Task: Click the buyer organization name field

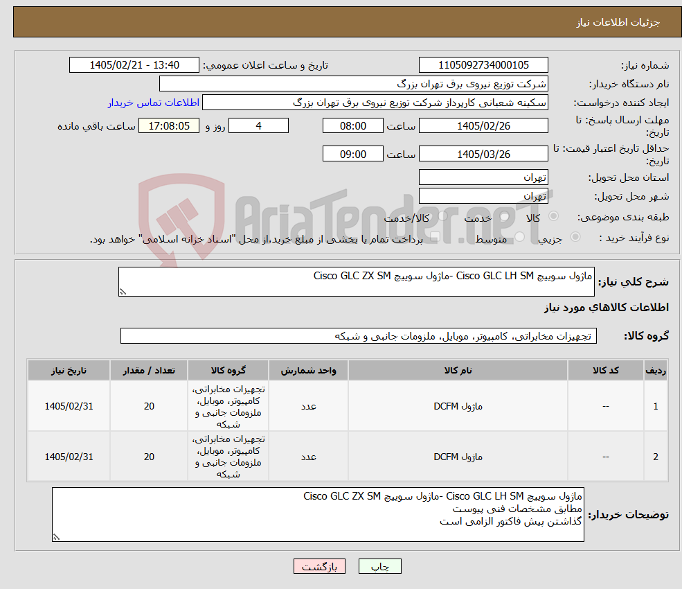Action: (353, 84)
